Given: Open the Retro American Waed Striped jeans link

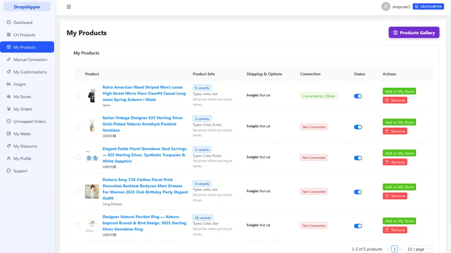Looking at the screenshot, I should [144, 93].
